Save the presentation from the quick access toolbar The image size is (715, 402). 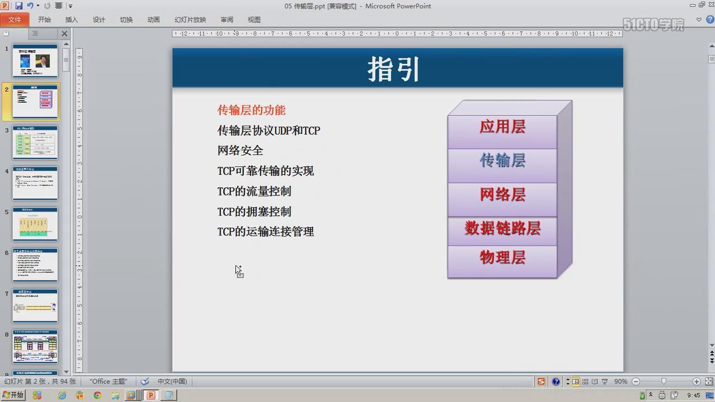click(x=19, y=6)
